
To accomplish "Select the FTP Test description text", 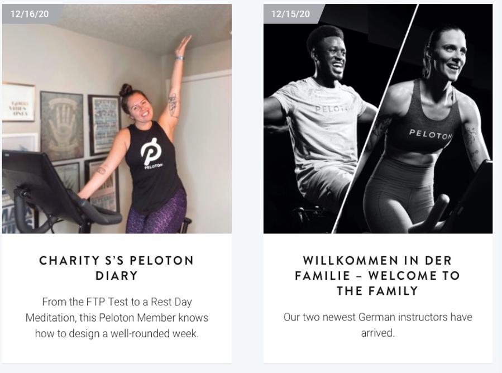I will tap(116, 318).
